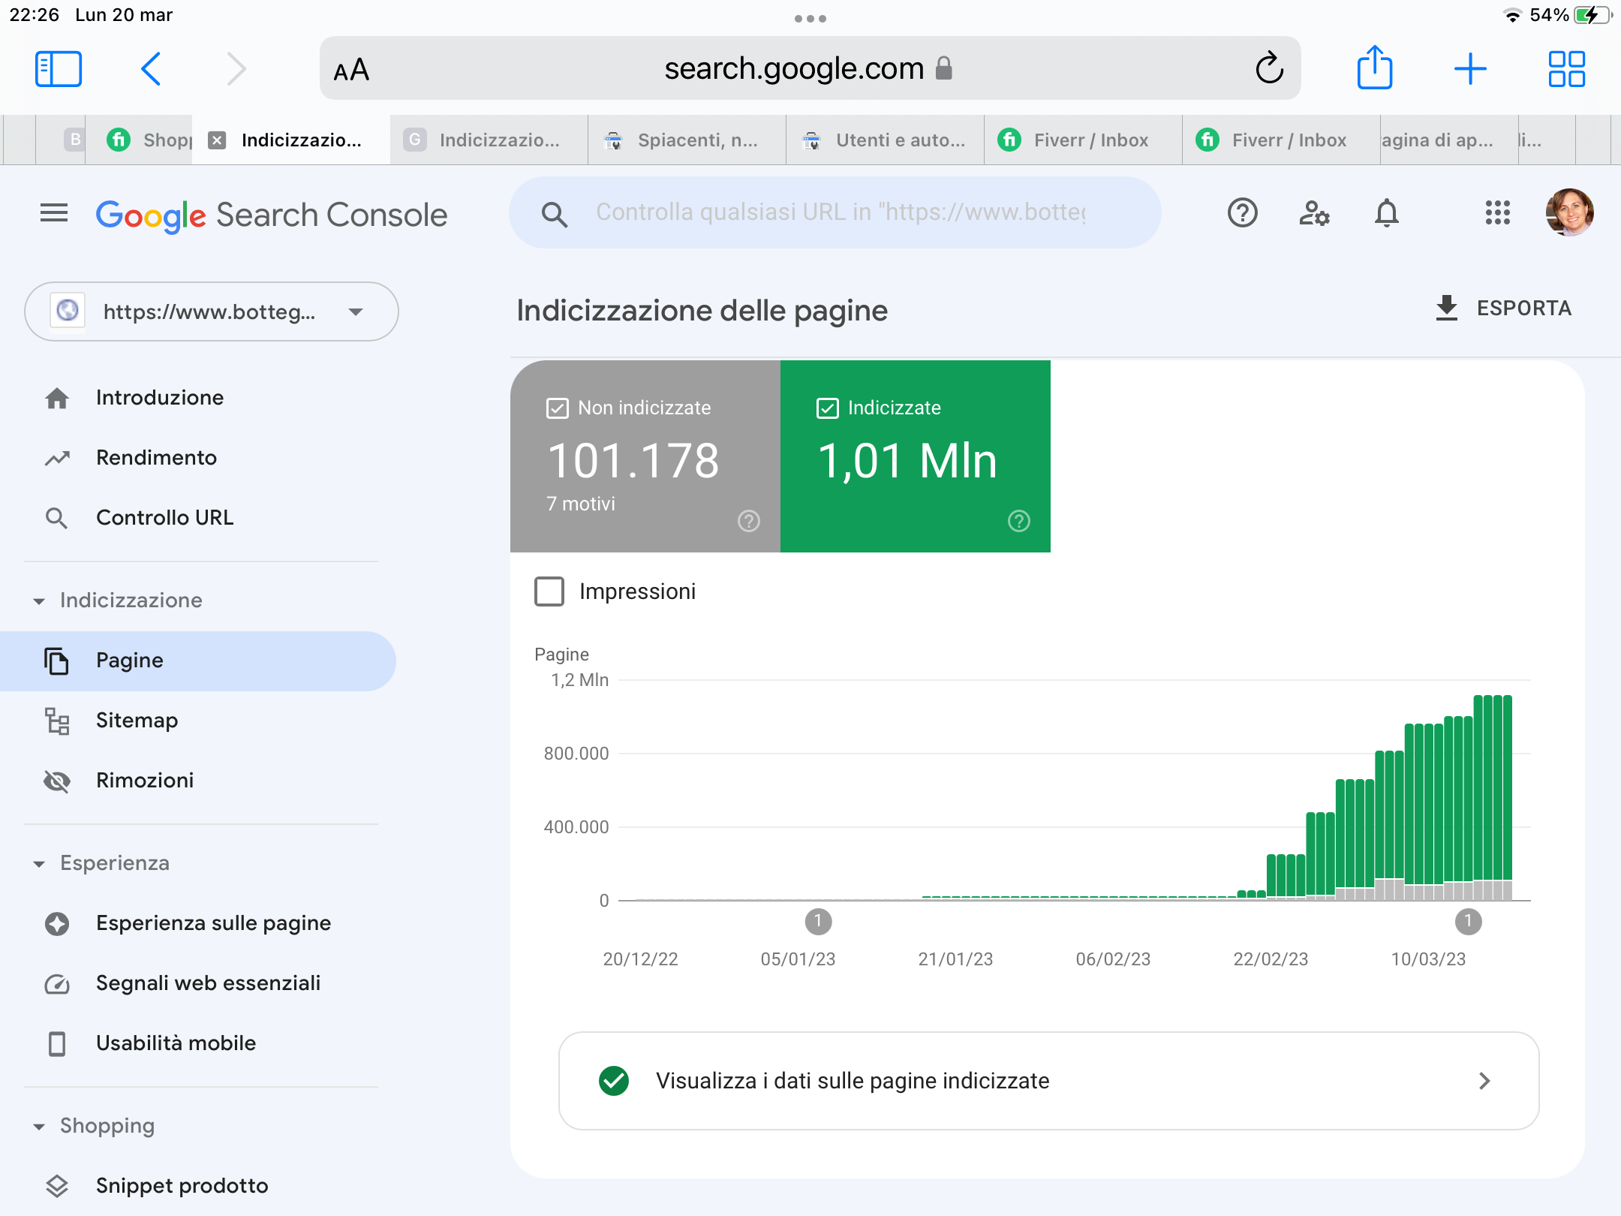The image size is (1621, 1216).
Task: Click the 7 motivi label
Action: [581, 504]
